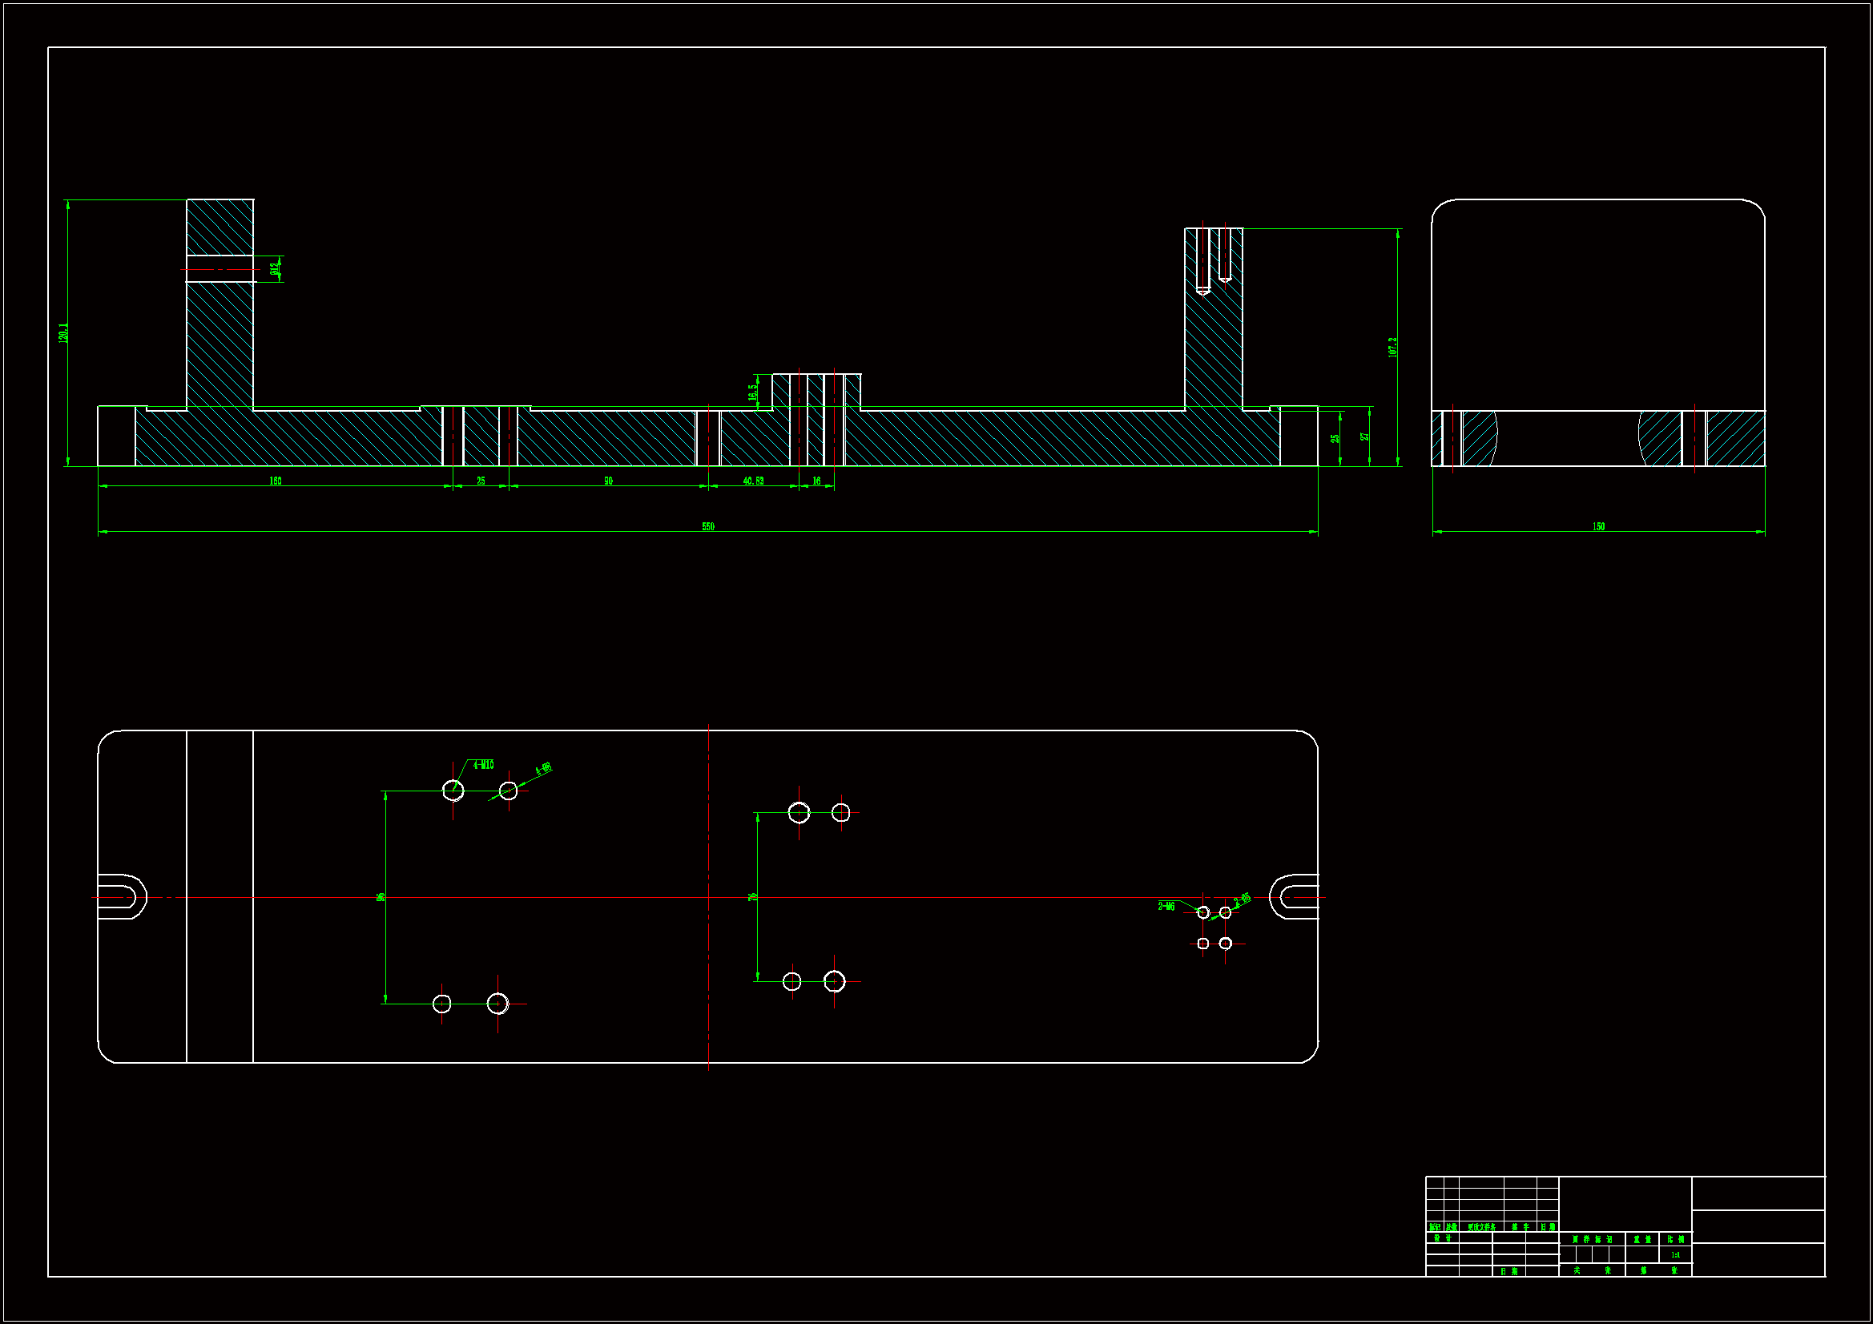Select the 1:1 scale cell in title block

pos(1675,1255)
